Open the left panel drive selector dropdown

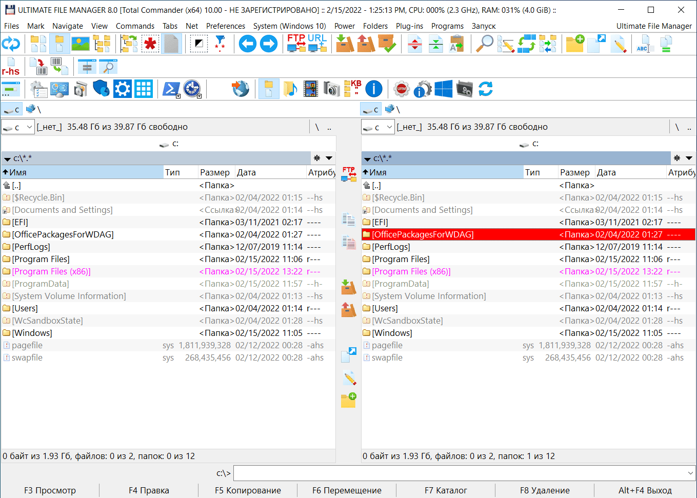18,127
